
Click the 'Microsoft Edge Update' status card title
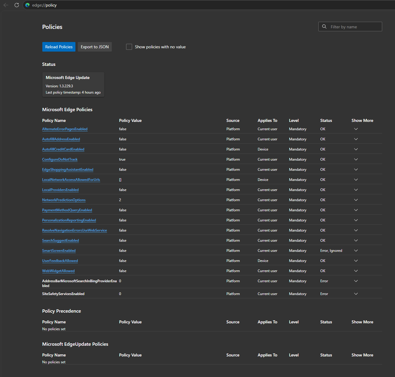(68, 77)
